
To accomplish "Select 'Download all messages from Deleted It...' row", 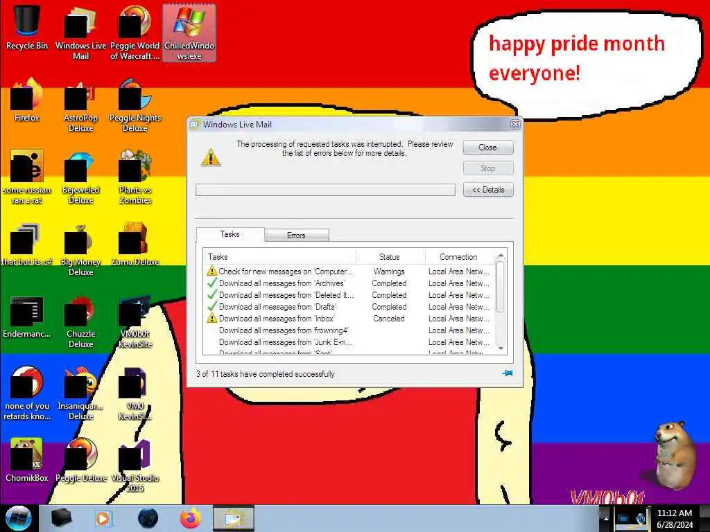I will (x=349, y=295).
